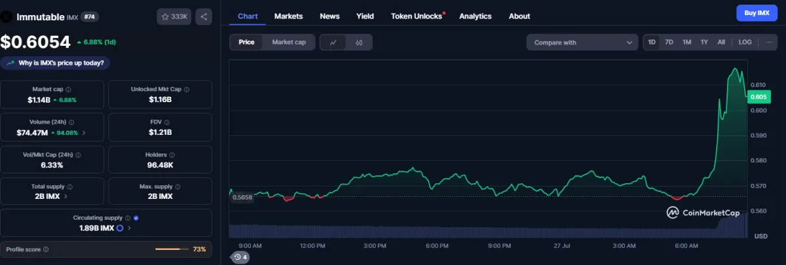Set chart range to All
786x265 pixels.
(x=721, y=42)
